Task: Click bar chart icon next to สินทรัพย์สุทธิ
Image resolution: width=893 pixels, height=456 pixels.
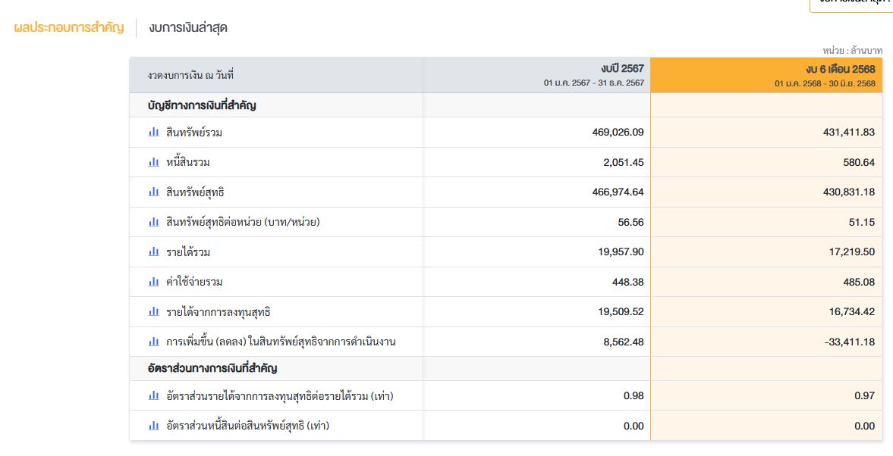Action: pyautogui.click(x=154, y=192)
